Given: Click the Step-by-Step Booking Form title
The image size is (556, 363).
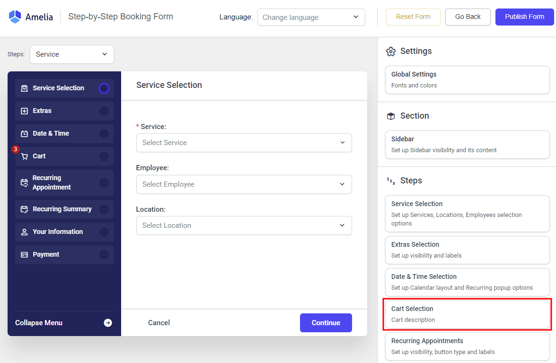Looking at the screenshot, I should pyautogui.click(x=121, y=17).
